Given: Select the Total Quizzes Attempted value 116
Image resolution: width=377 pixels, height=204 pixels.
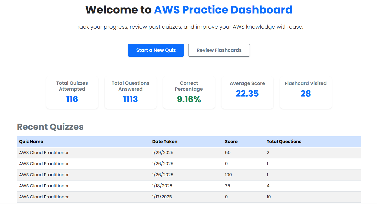Looking at the screenshot, I should (x=72, y=99).
